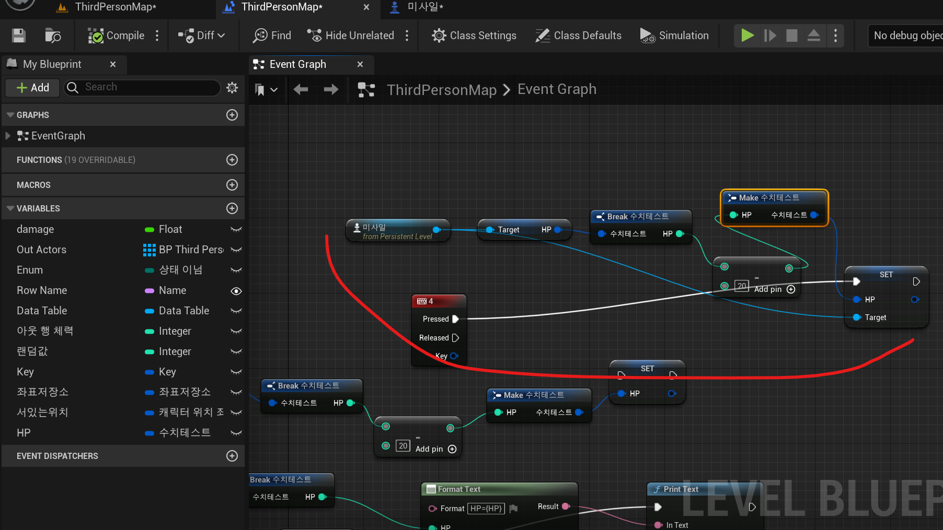Switch to the 미사일 tab
Image resolution: width=943 pixels, height=530 pixels.
(417, 7)
